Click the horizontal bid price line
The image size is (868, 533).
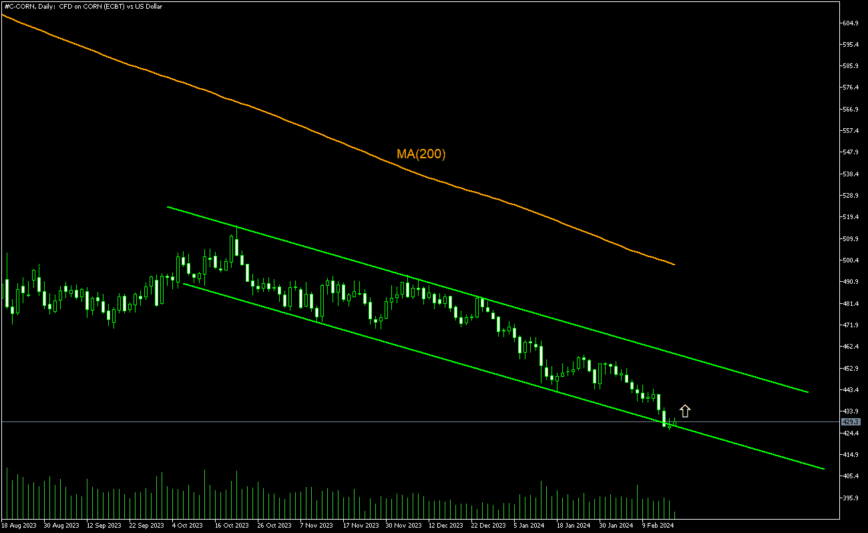(401, 421)
